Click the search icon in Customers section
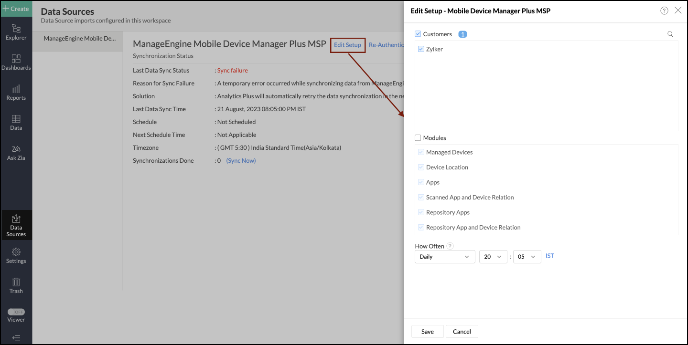 pyautogui.click(x=670, y=34)
